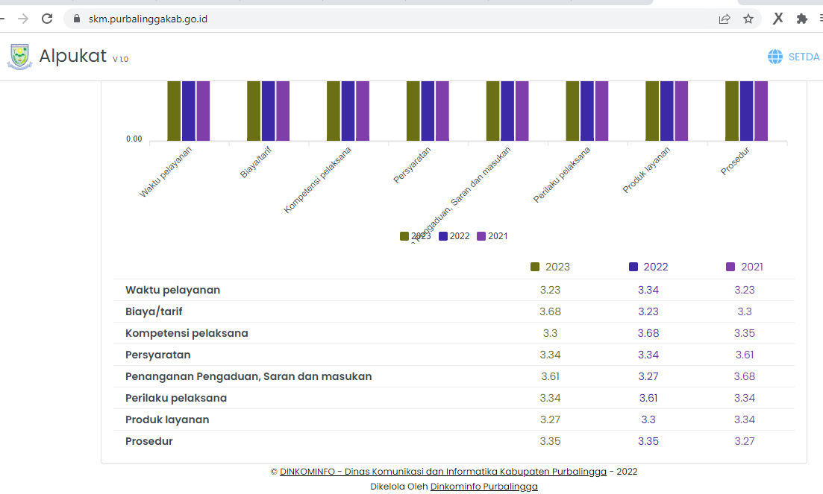
Task: Open the share page icon in address bar
Action: point(725,19)
